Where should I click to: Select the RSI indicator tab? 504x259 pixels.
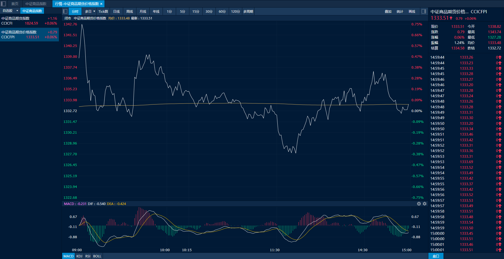(x=88, y=256)
